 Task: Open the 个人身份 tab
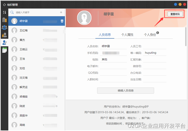point(150,35)
